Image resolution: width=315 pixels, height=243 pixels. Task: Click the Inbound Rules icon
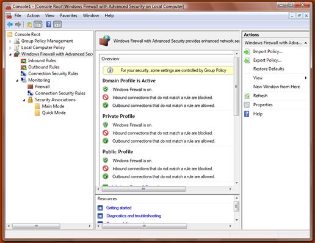tap(24, 60)
